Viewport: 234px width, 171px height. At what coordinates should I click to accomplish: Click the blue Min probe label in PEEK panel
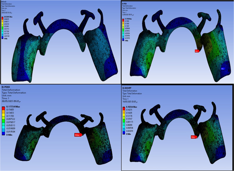coord(223,69)
